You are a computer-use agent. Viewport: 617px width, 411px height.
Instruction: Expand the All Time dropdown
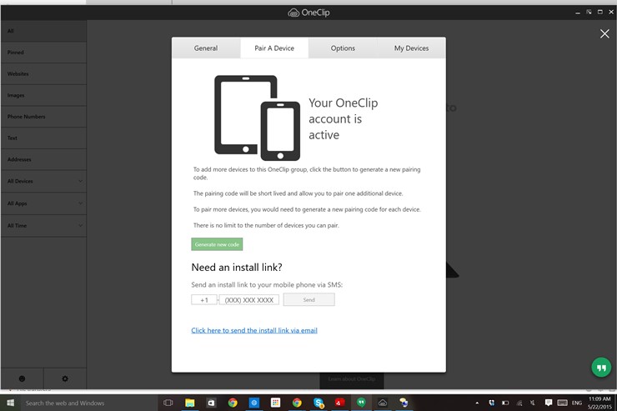click(x=43, y=226)
